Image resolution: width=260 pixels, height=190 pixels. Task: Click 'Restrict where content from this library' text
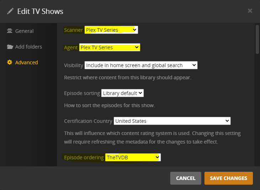(x=128, y=77)
